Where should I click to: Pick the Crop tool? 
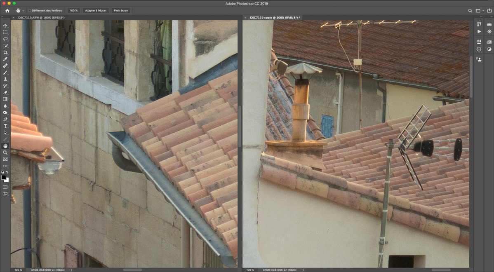pyautogui.click(x=5, y=52)
